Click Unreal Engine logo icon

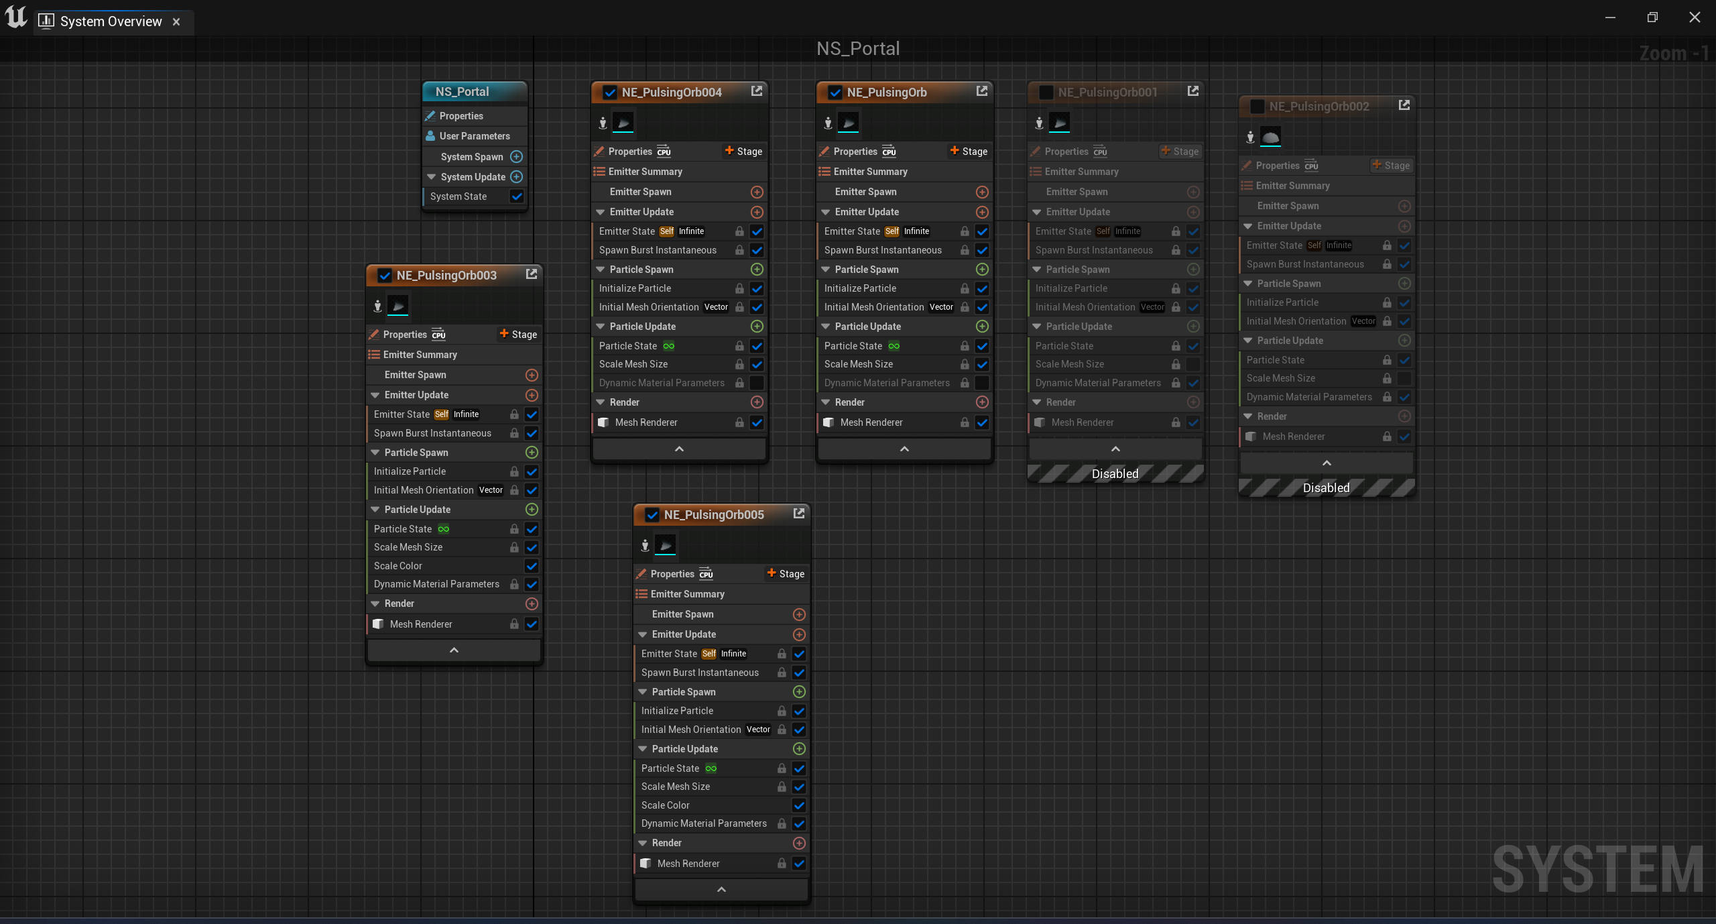click(16, 17)
